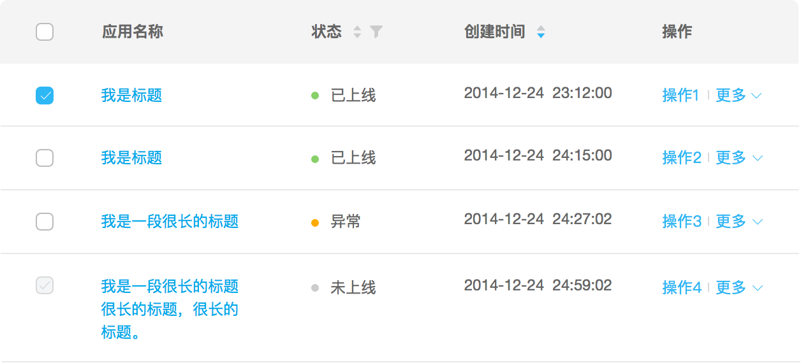Click the gray 未上线 status dot
Image resolution: width=801 pixels, height=363 pixels.
click(x=314, y=288)
